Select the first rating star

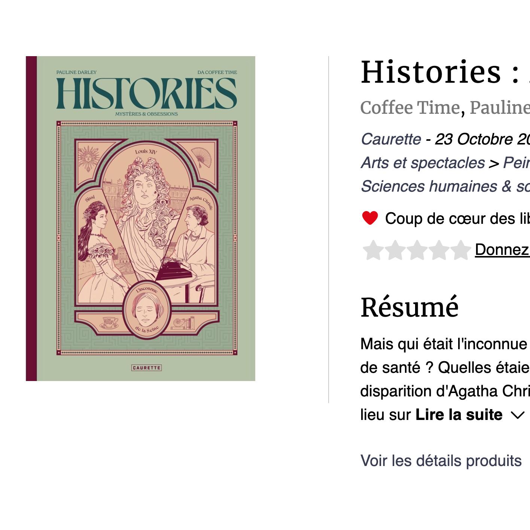pyautogui.click(x=374, y=250)
